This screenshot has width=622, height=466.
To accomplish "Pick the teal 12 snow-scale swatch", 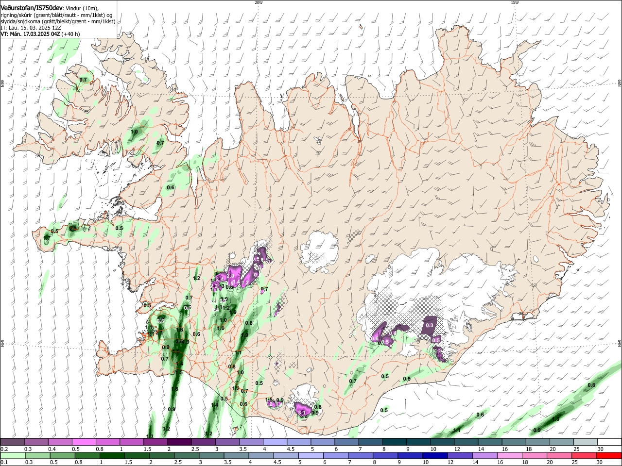I will coord(466,442).
